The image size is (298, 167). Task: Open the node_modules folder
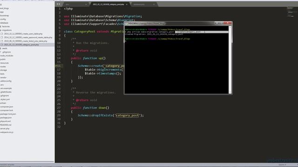click(7, 56)
